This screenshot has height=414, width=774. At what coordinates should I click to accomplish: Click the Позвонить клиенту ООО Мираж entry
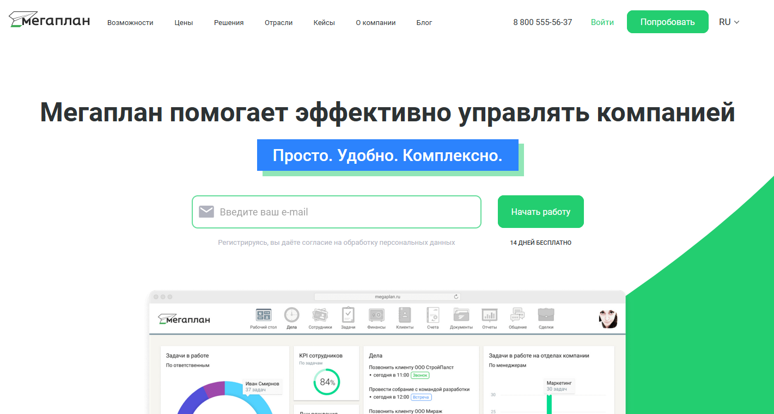click(x=405, y=411)
